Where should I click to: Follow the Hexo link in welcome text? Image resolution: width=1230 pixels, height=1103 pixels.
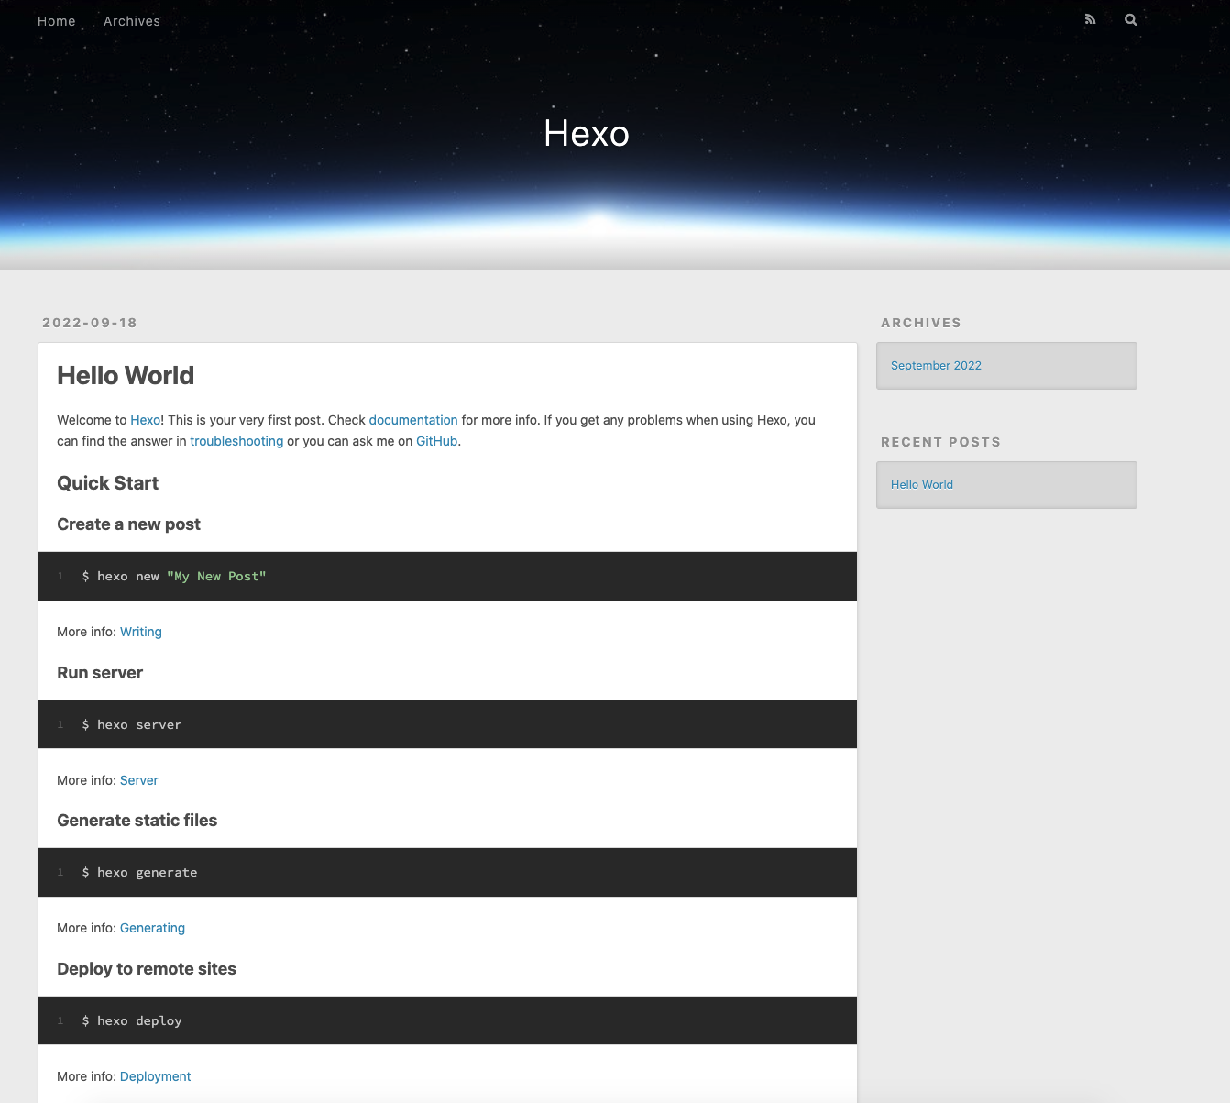coord(146,420)
